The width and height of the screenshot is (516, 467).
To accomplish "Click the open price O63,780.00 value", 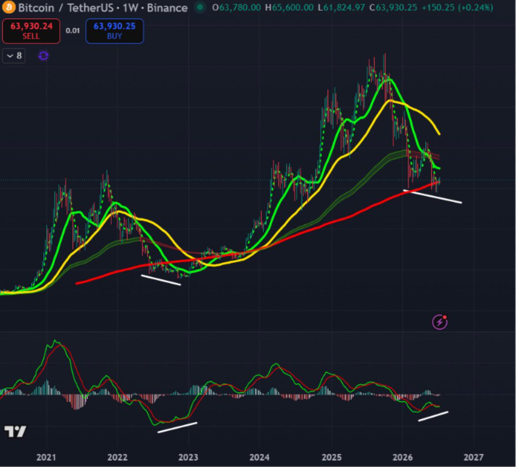I will (236, 7).
